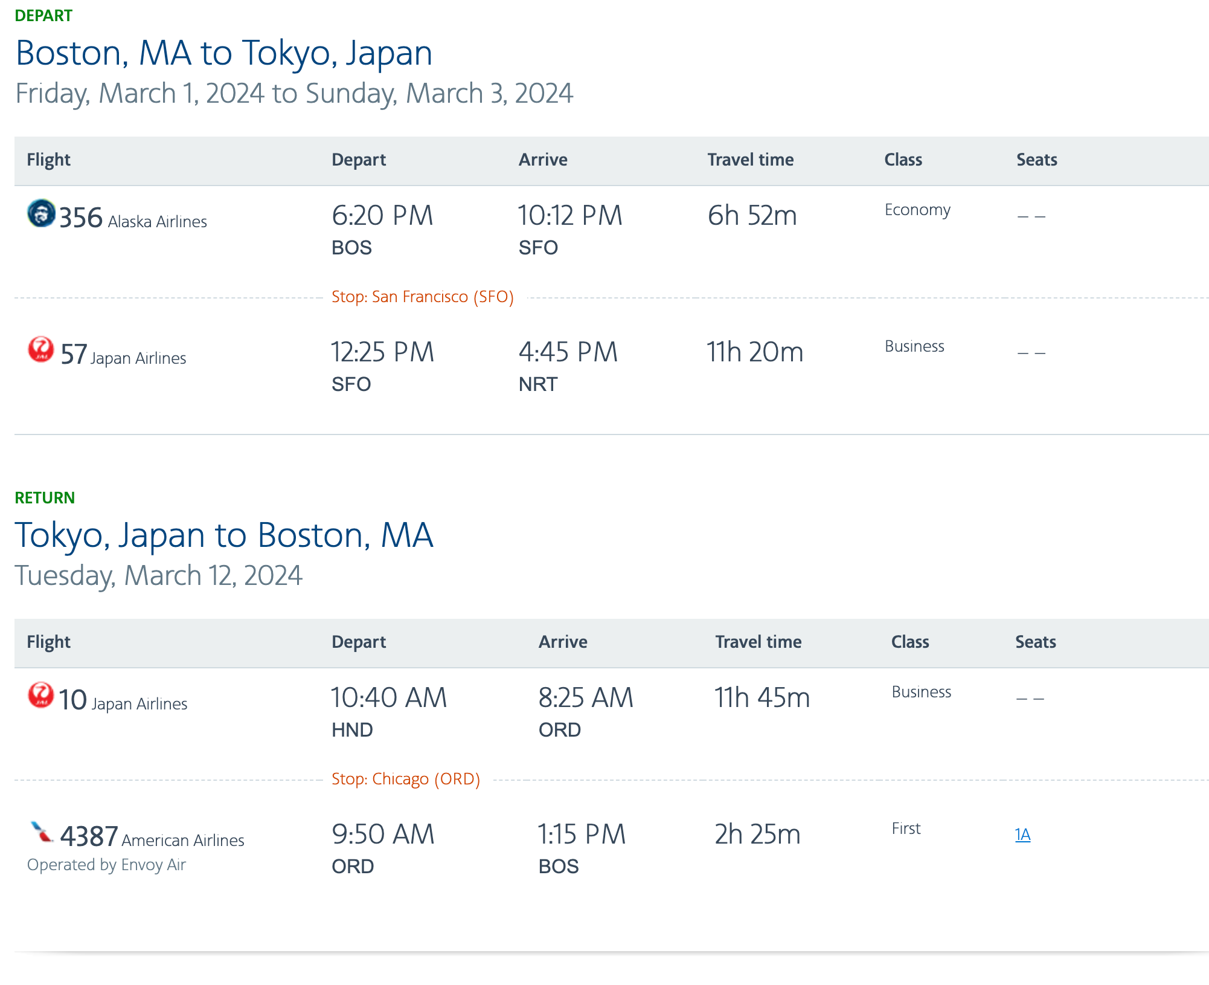Click Operated by Envoy Air text
Viewport: 1209px width, 985px height.
pyautogui.click(x=106, y=865)
